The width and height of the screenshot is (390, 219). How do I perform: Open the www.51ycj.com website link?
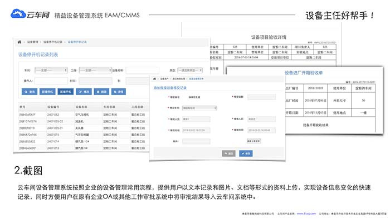[x=306, y=213]
